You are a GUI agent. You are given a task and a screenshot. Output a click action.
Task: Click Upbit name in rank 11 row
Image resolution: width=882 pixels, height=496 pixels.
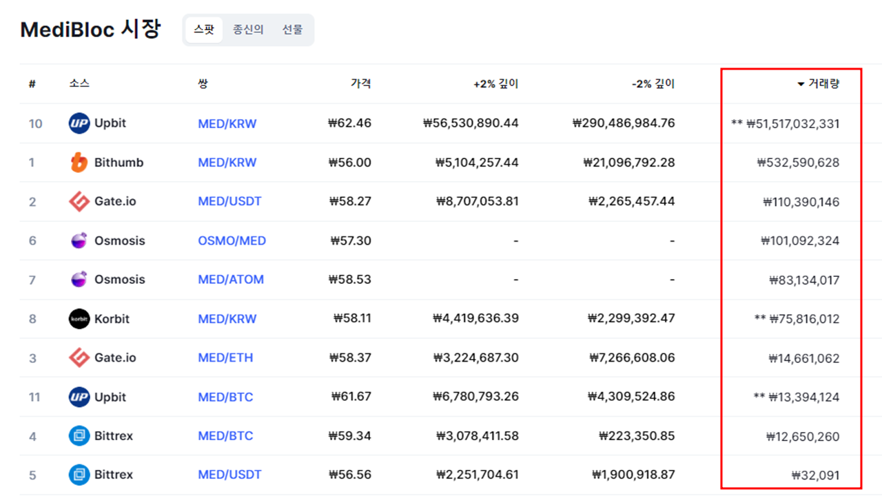(110, 397)
